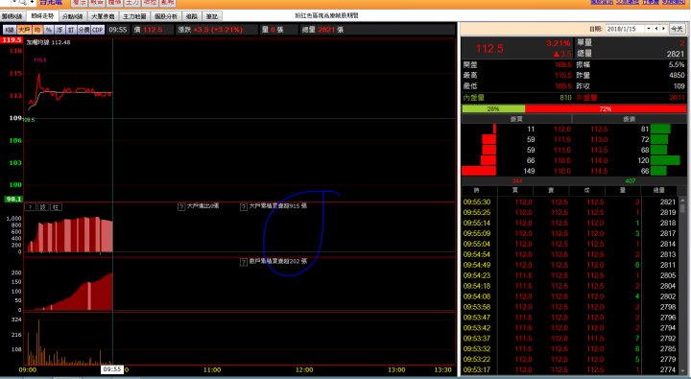Screen dimensions: 691x379
Task: Select ask price 112.5 in order book
Action: pyautogui.click(x=599, y=130)
